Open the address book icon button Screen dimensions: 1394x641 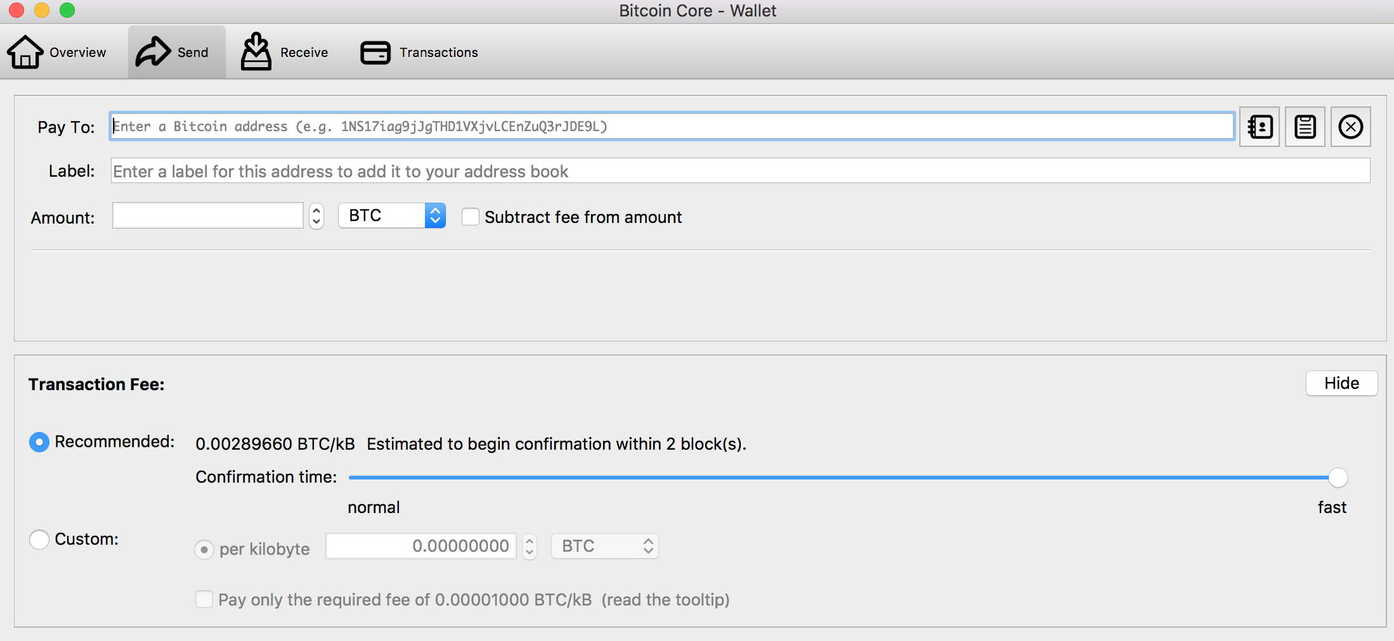click(1260, 127)
